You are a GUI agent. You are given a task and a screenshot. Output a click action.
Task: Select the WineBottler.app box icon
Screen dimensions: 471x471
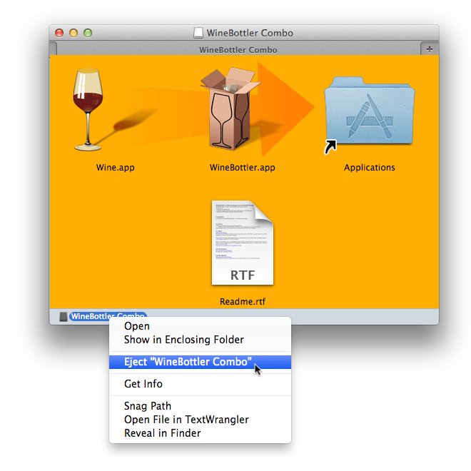(230, 108)
